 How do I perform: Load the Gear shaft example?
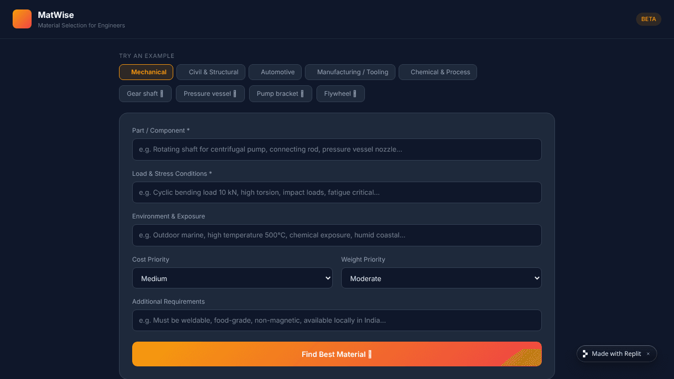point(145,94)
